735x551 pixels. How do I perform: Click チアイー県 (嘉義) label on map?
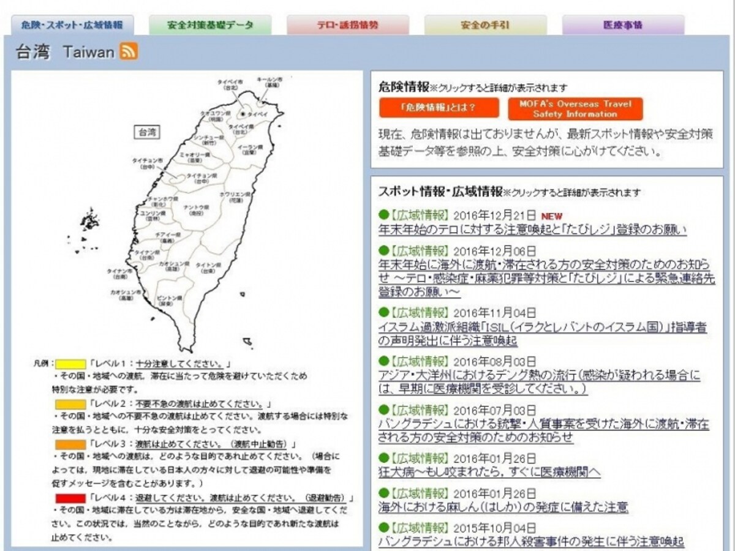(x=168, y=238)
